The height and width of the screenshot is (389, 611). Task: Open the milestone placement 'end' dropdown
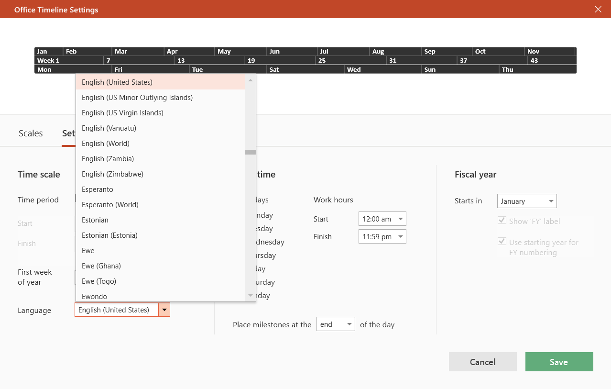click(336, 324)
